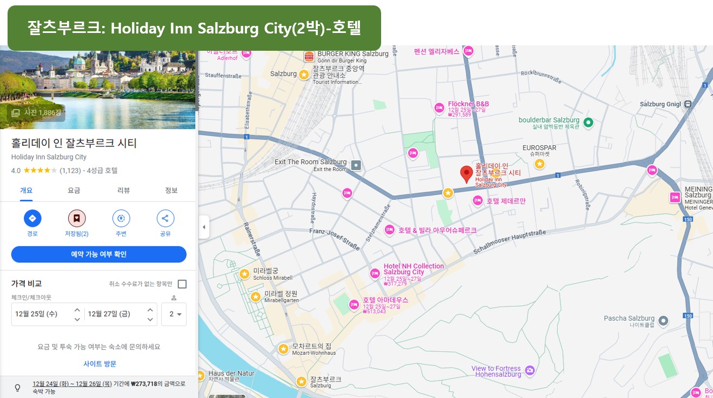This screenshot has width=713, height=398.
Task: Click the Salzburg Gnigl station icon
Action: click(688, 104)
